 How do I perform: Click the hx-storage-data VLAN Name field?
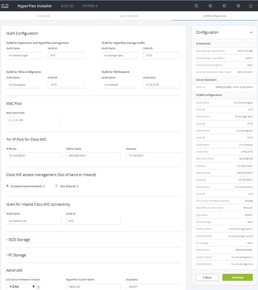coord(120,56)
